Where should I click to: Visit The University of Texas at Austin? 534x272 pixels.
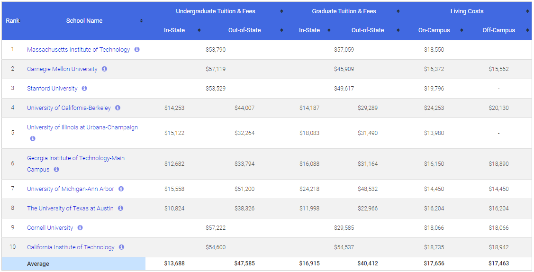[70, 209]
